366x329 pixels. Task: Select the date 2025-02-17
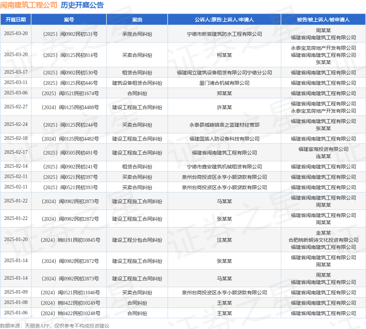coord(16,152)
